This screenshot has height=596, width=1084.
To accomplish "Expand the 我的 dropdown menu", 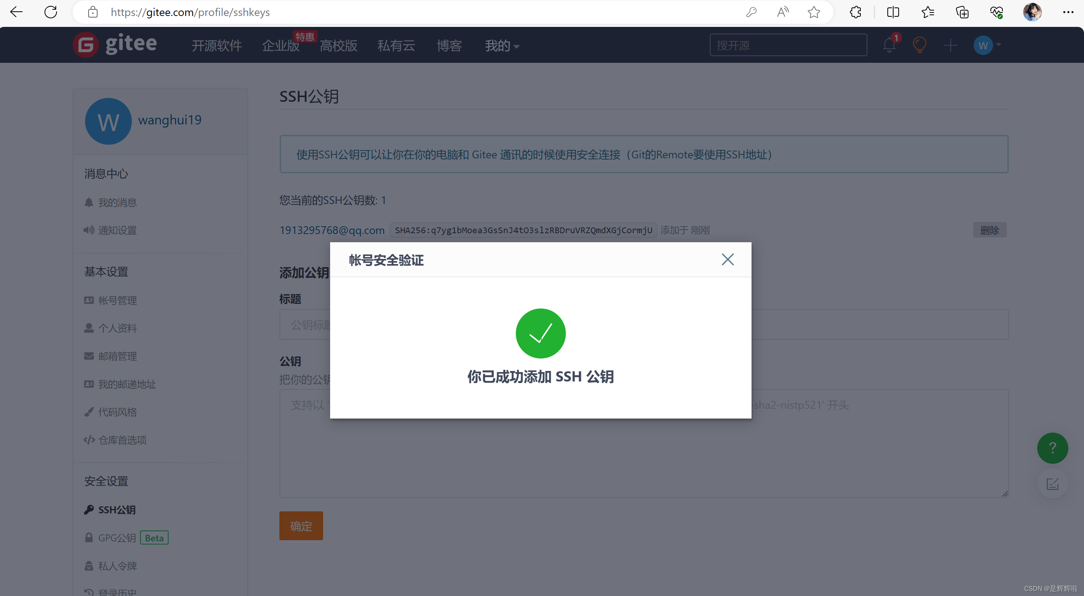I will [x=501, y=45].
